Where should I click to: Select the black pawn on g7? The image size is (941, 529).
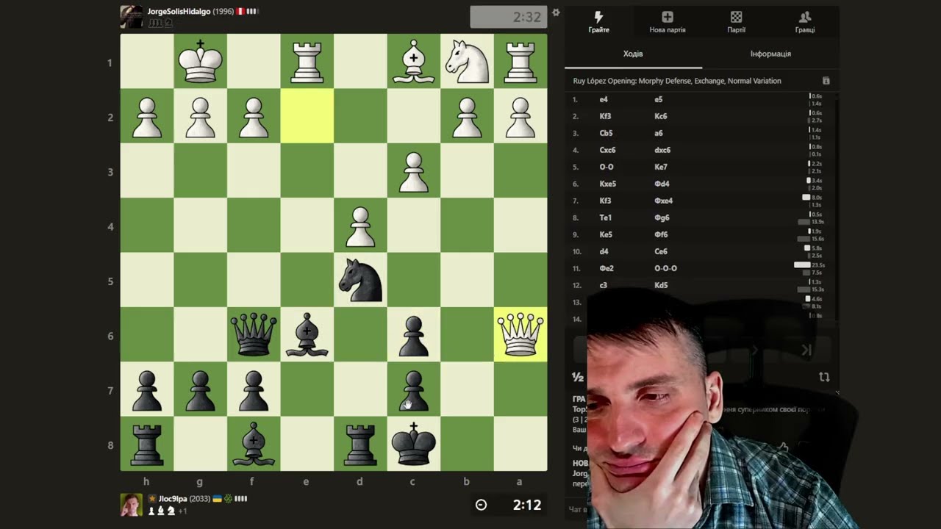coord(200,390)
